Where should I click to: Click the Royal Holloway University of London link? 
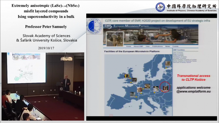[x=185, y=60]
